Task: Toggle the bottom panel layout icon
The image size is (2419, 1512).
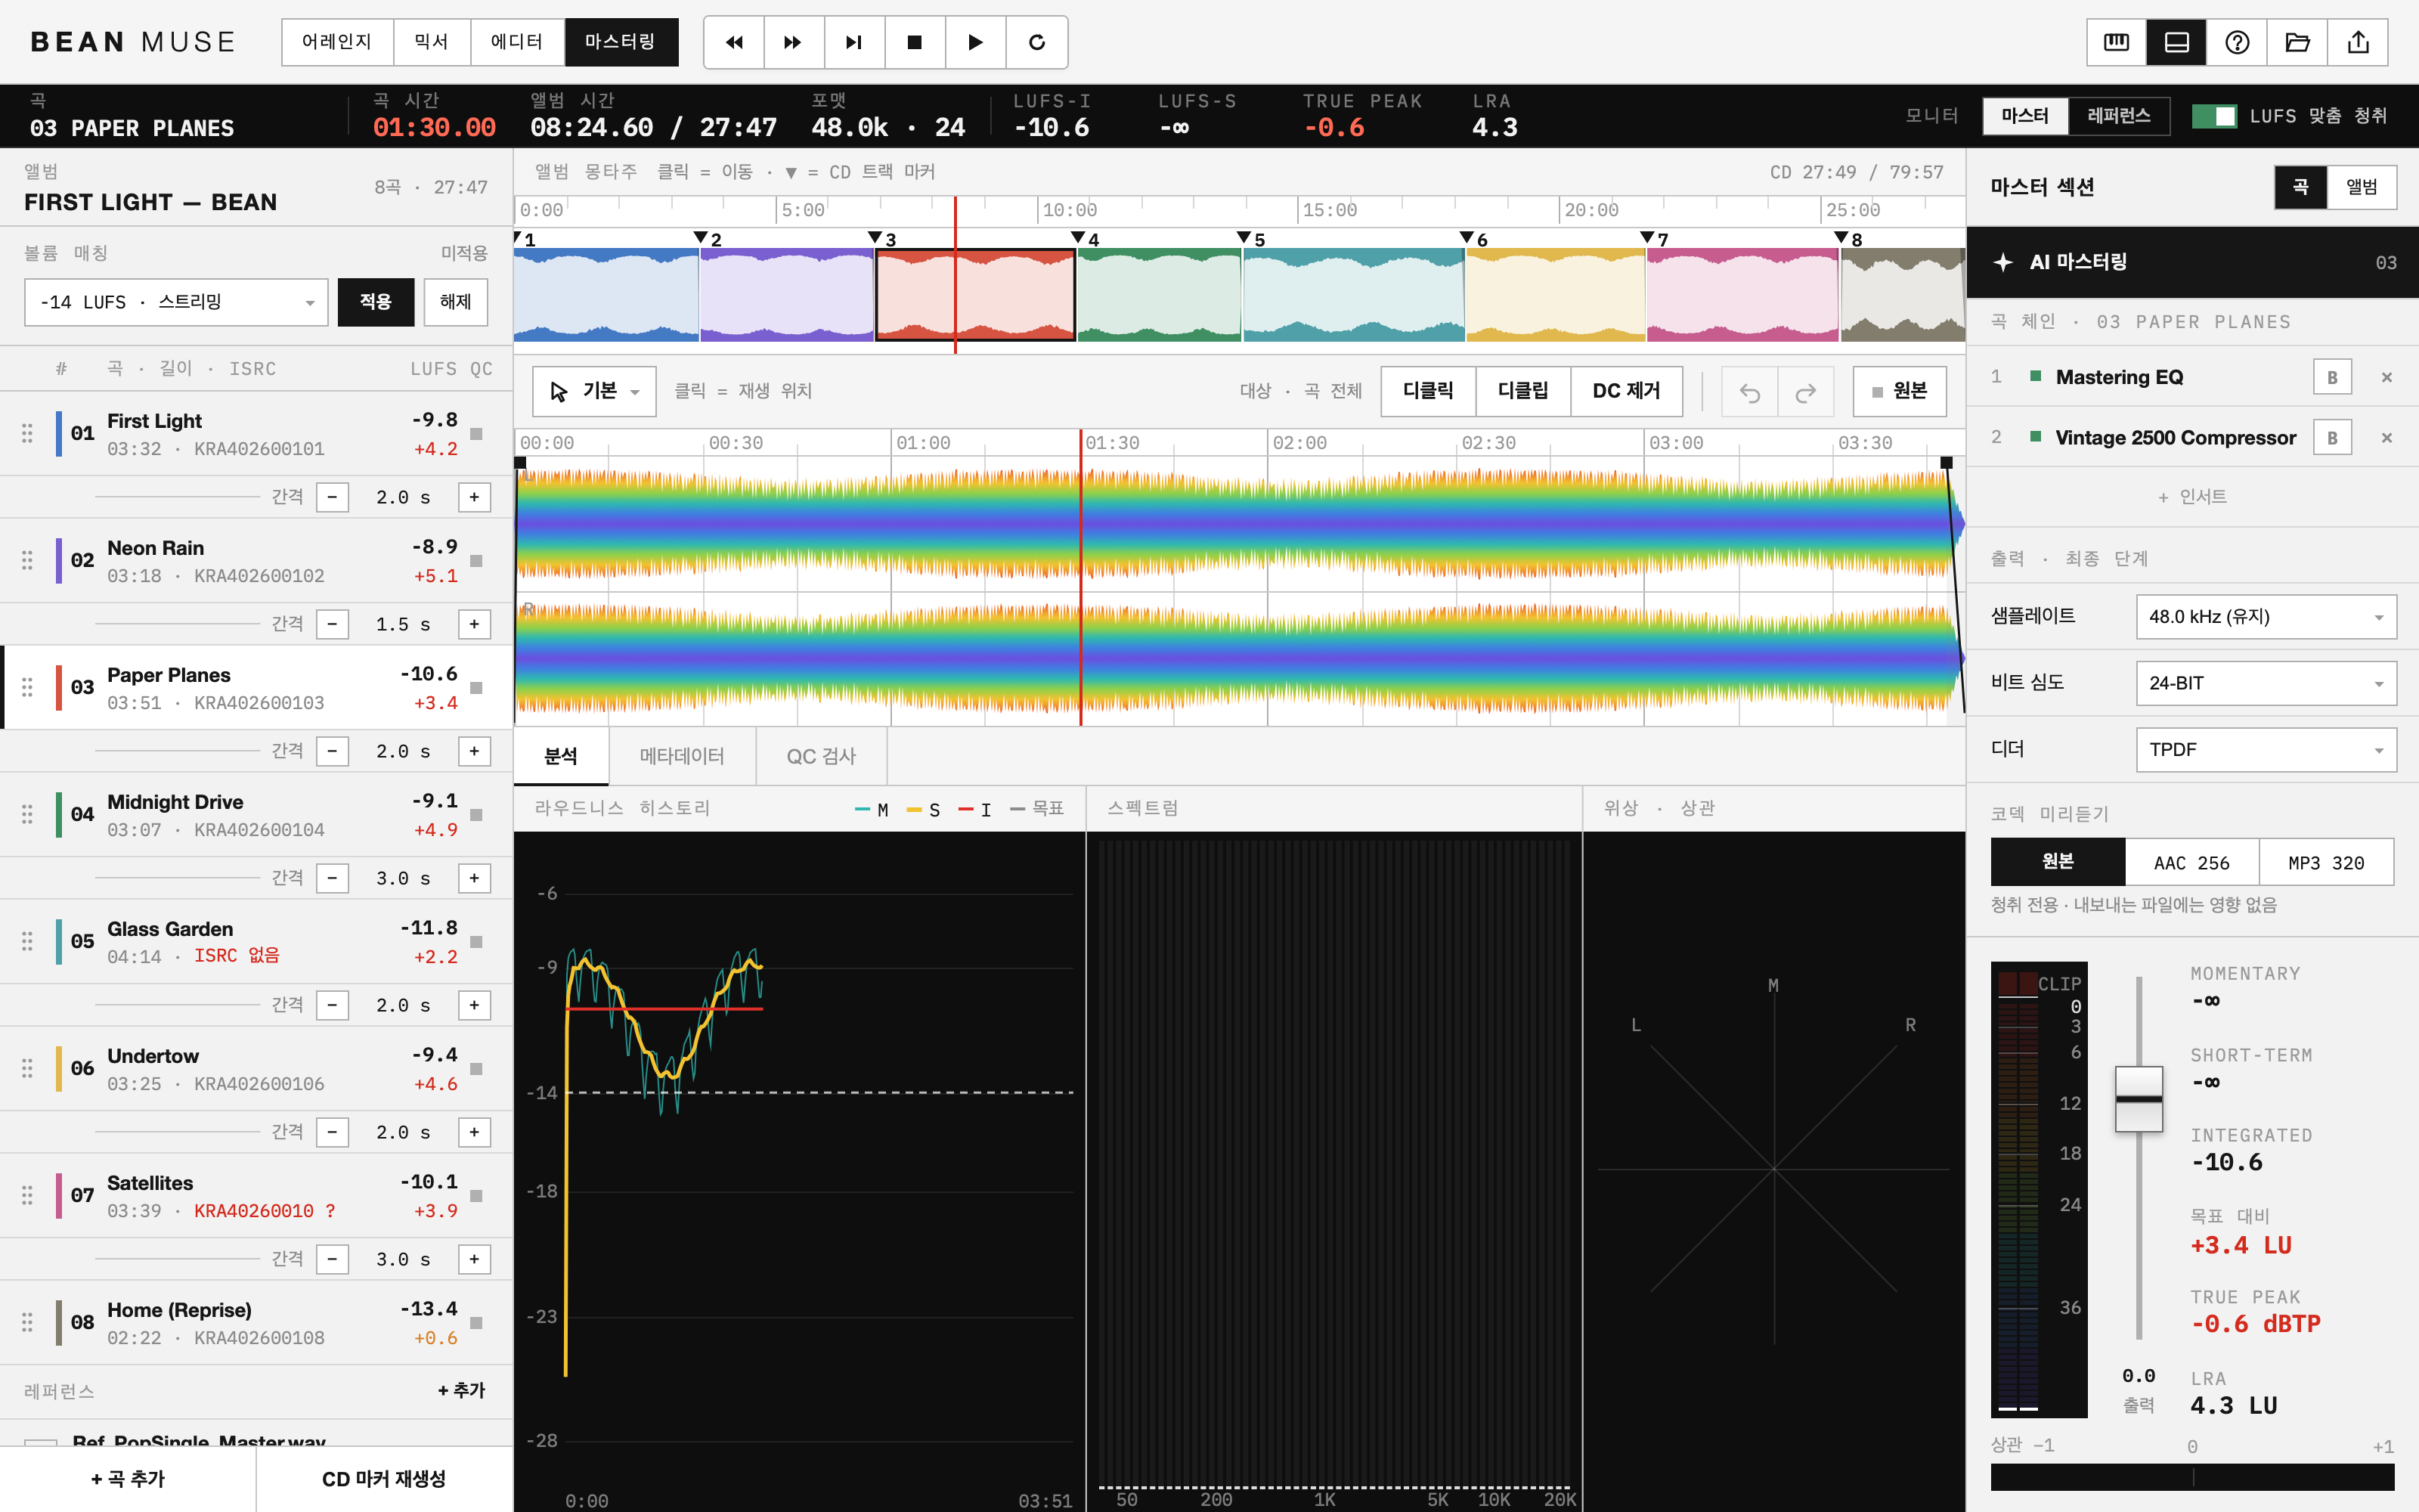Action: coord(2176,42)
